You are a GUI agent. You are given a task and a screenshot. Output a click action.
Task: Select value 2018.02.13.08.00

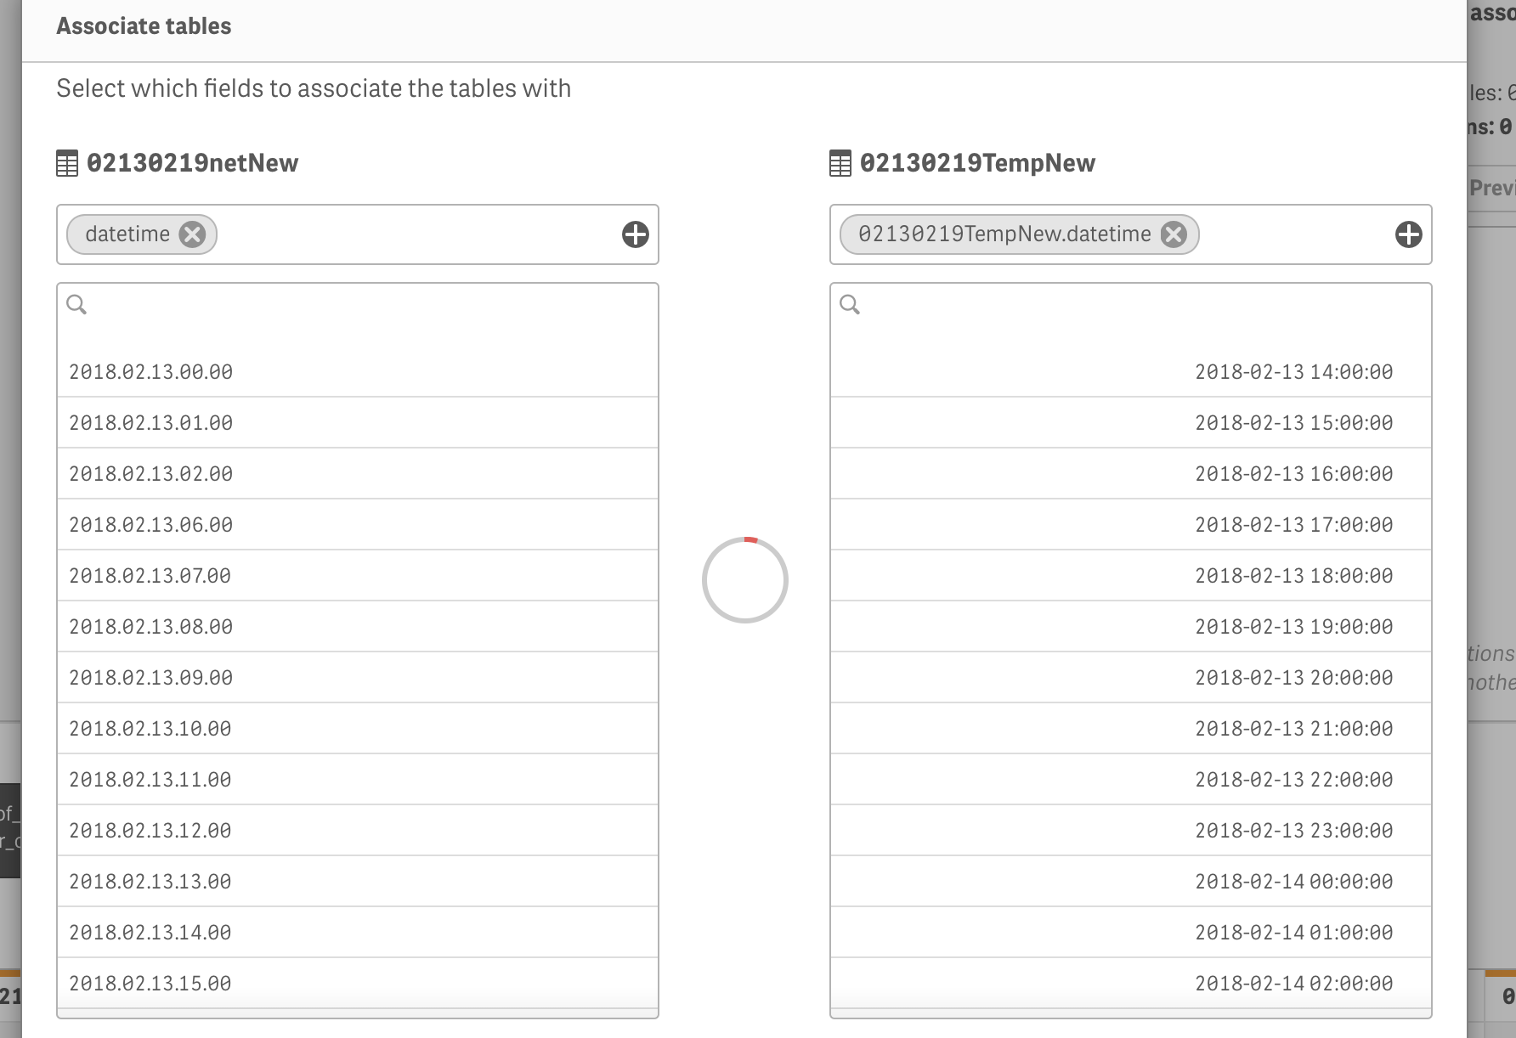point(358,627)
